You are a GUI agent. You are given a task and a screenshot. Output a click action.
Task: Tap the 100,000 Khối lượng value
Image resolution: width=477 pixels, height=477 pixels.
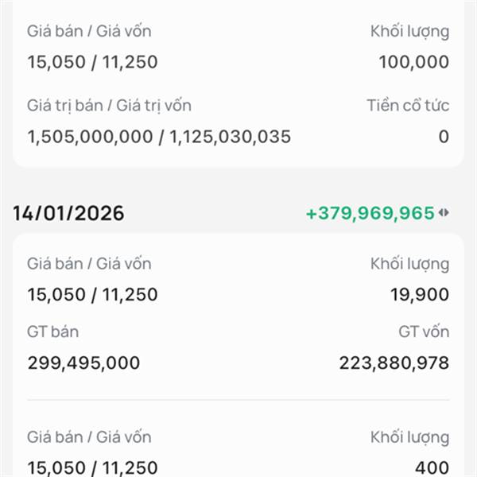(413, 62)
